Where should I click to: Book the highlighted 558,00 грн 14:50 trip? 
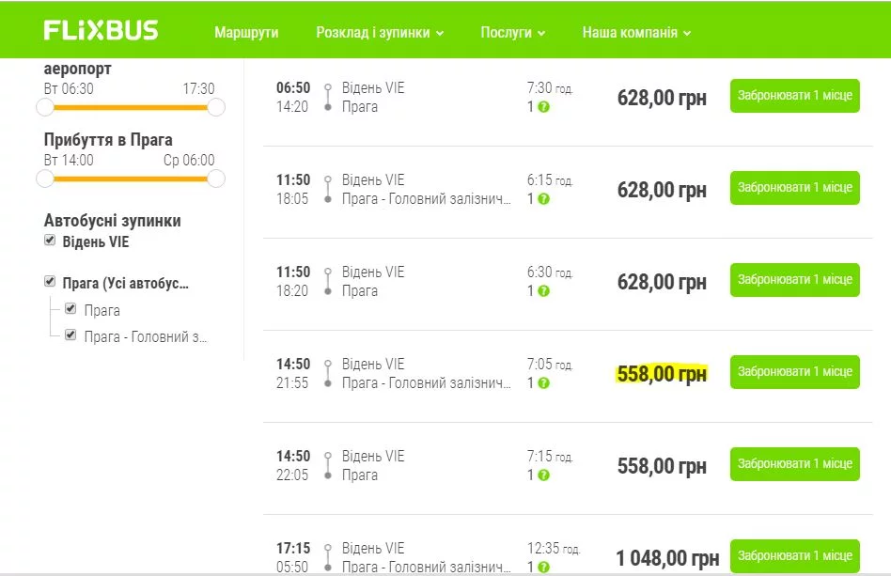point(794,372)
